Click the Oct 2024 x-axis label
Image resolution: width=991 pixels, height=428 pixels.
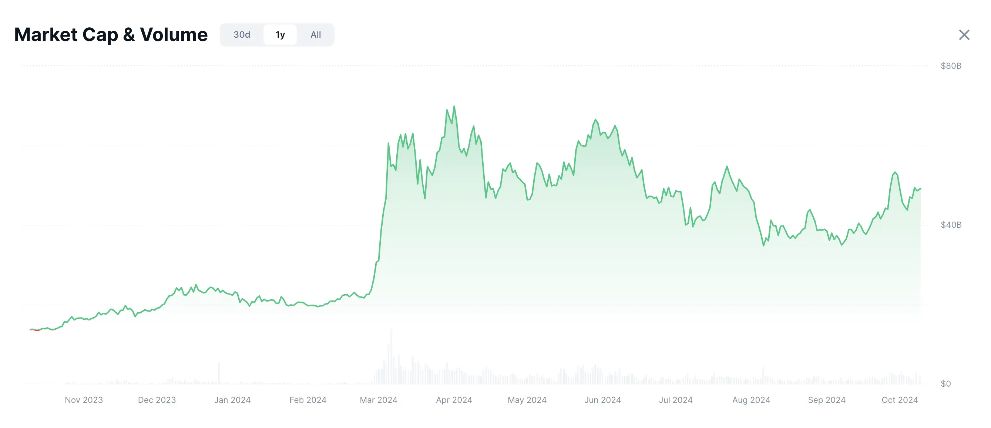click(900, 400)
